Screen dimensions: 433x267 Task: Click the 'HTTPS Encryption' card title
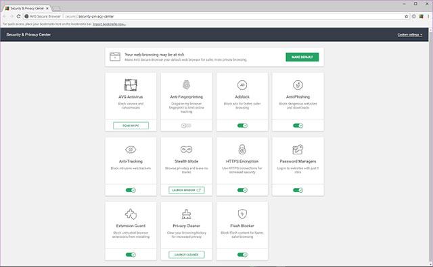tap(242, 161)
